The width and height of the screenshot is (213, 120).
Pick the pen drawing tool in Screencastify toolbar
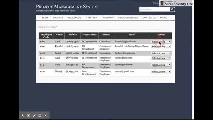(34, 116)
